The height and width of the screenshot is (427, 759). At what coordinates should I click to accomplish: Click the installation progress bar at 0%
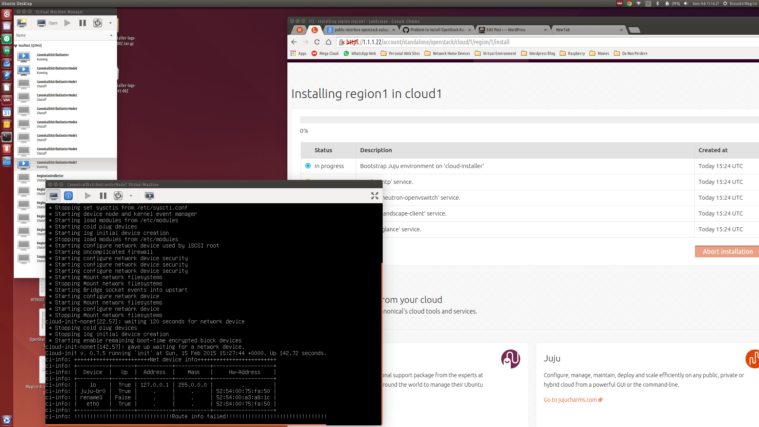[x=529, y=120]
